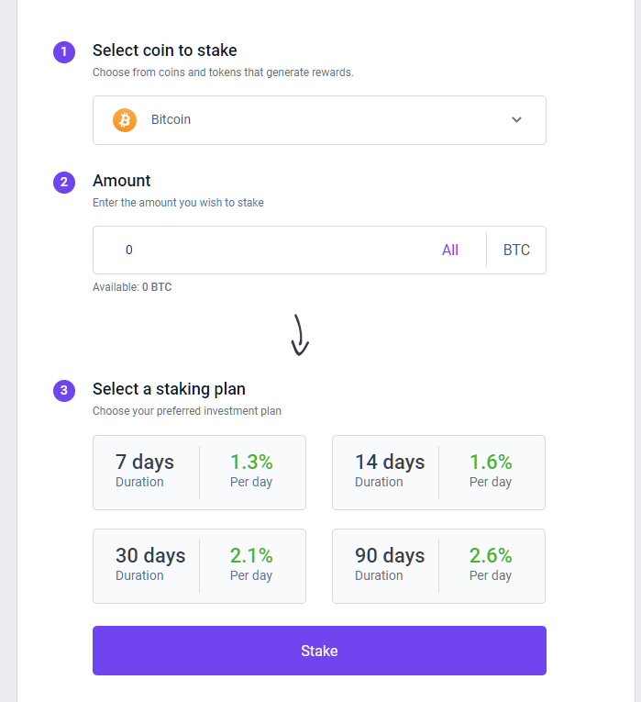Click the 2.6% per day rate
This screenshot has height=702, width=641.
491,555
